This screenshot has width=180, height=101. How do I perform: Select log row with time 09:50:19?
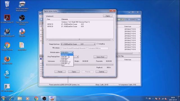[80, 24]
